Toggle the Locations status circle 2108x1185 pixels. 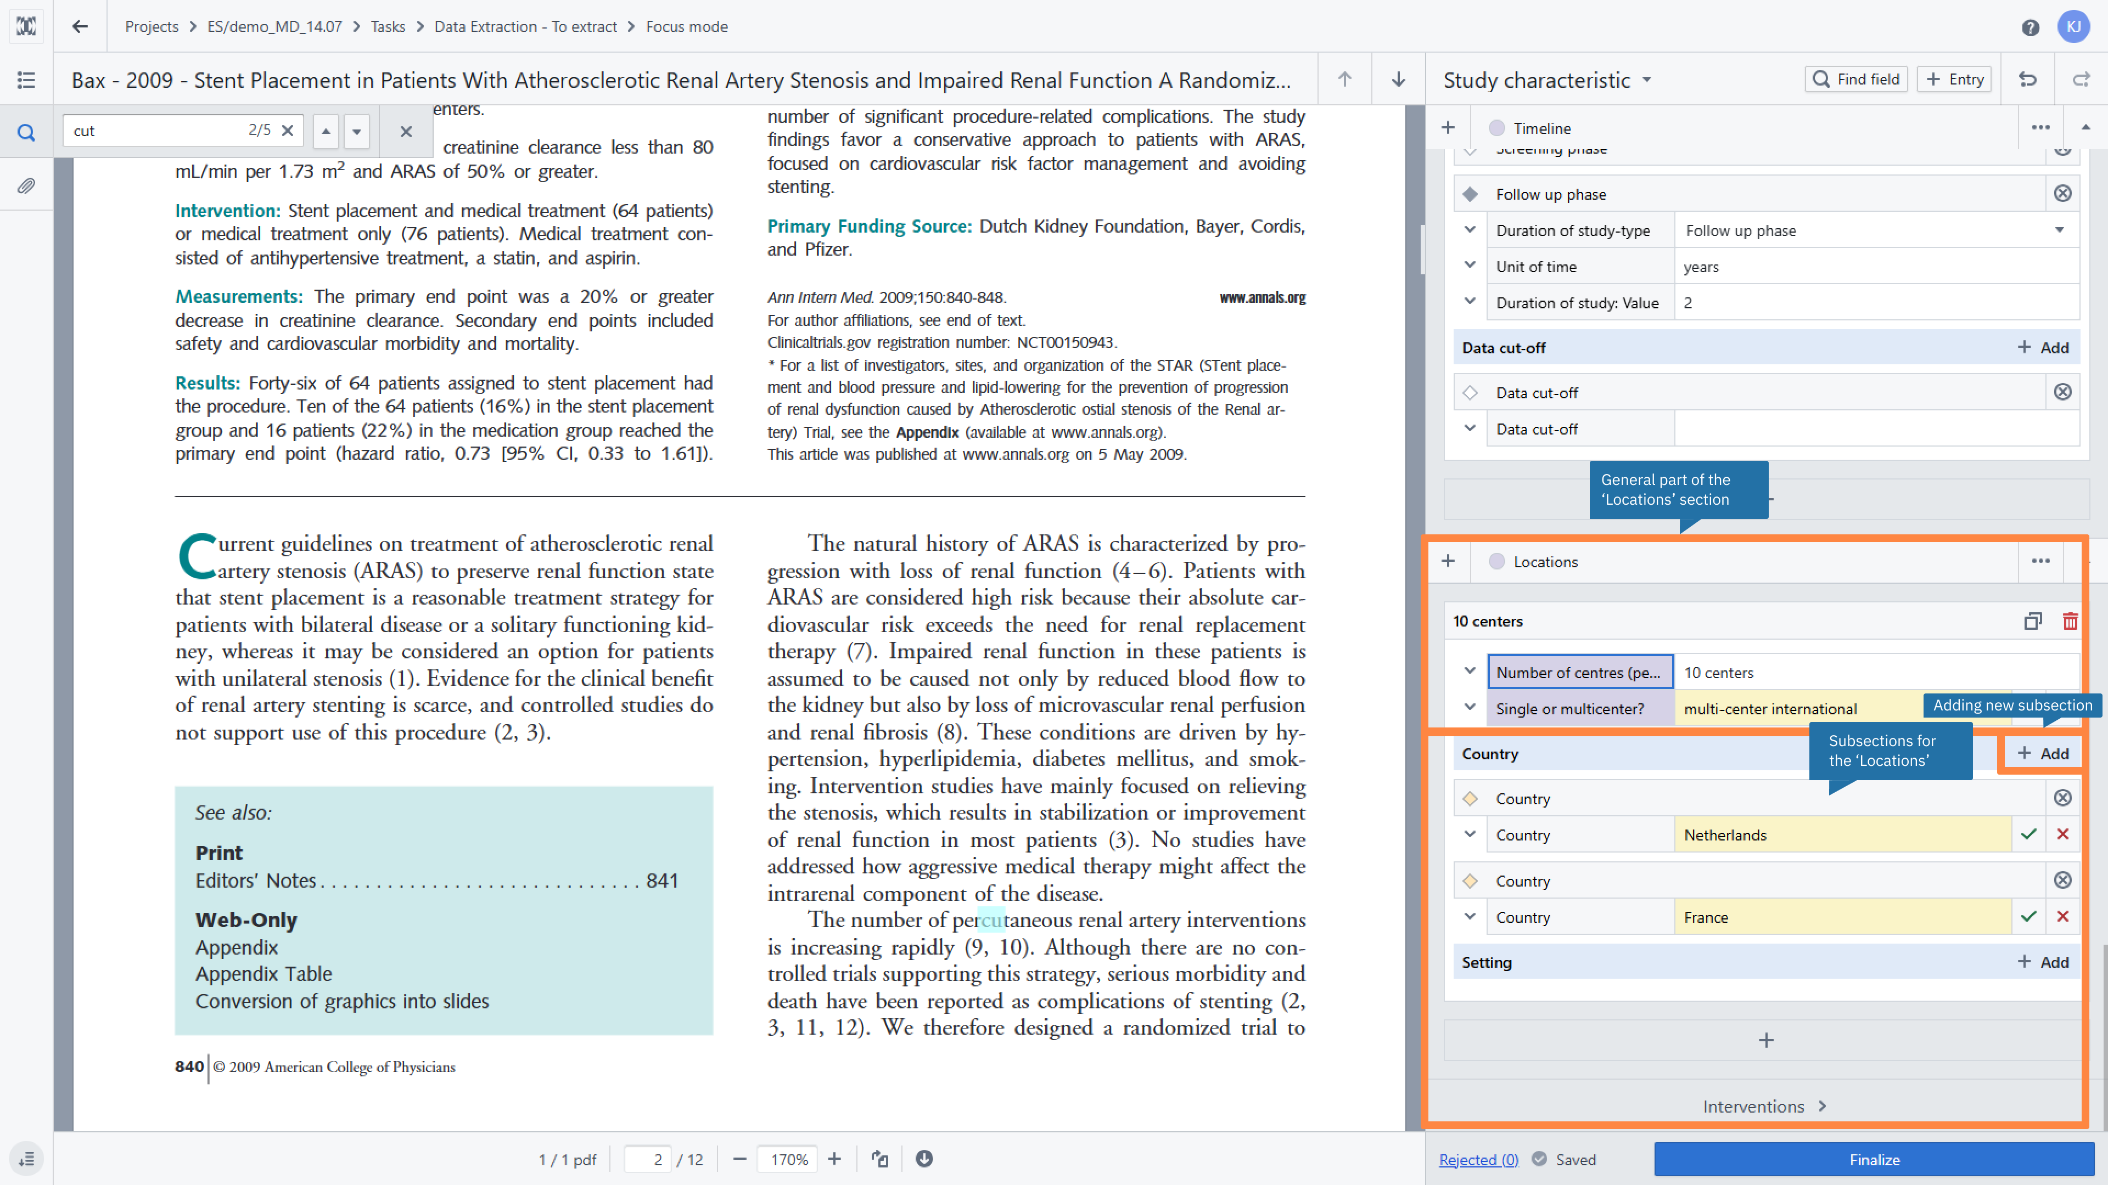1496,562
